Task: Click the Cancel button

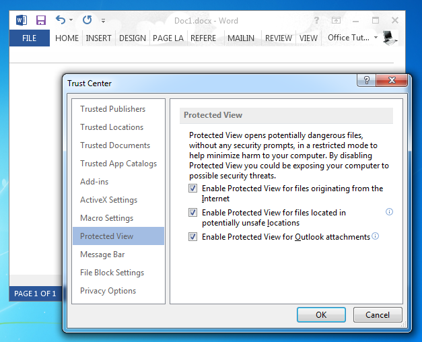Action: (x=377, y=314)
